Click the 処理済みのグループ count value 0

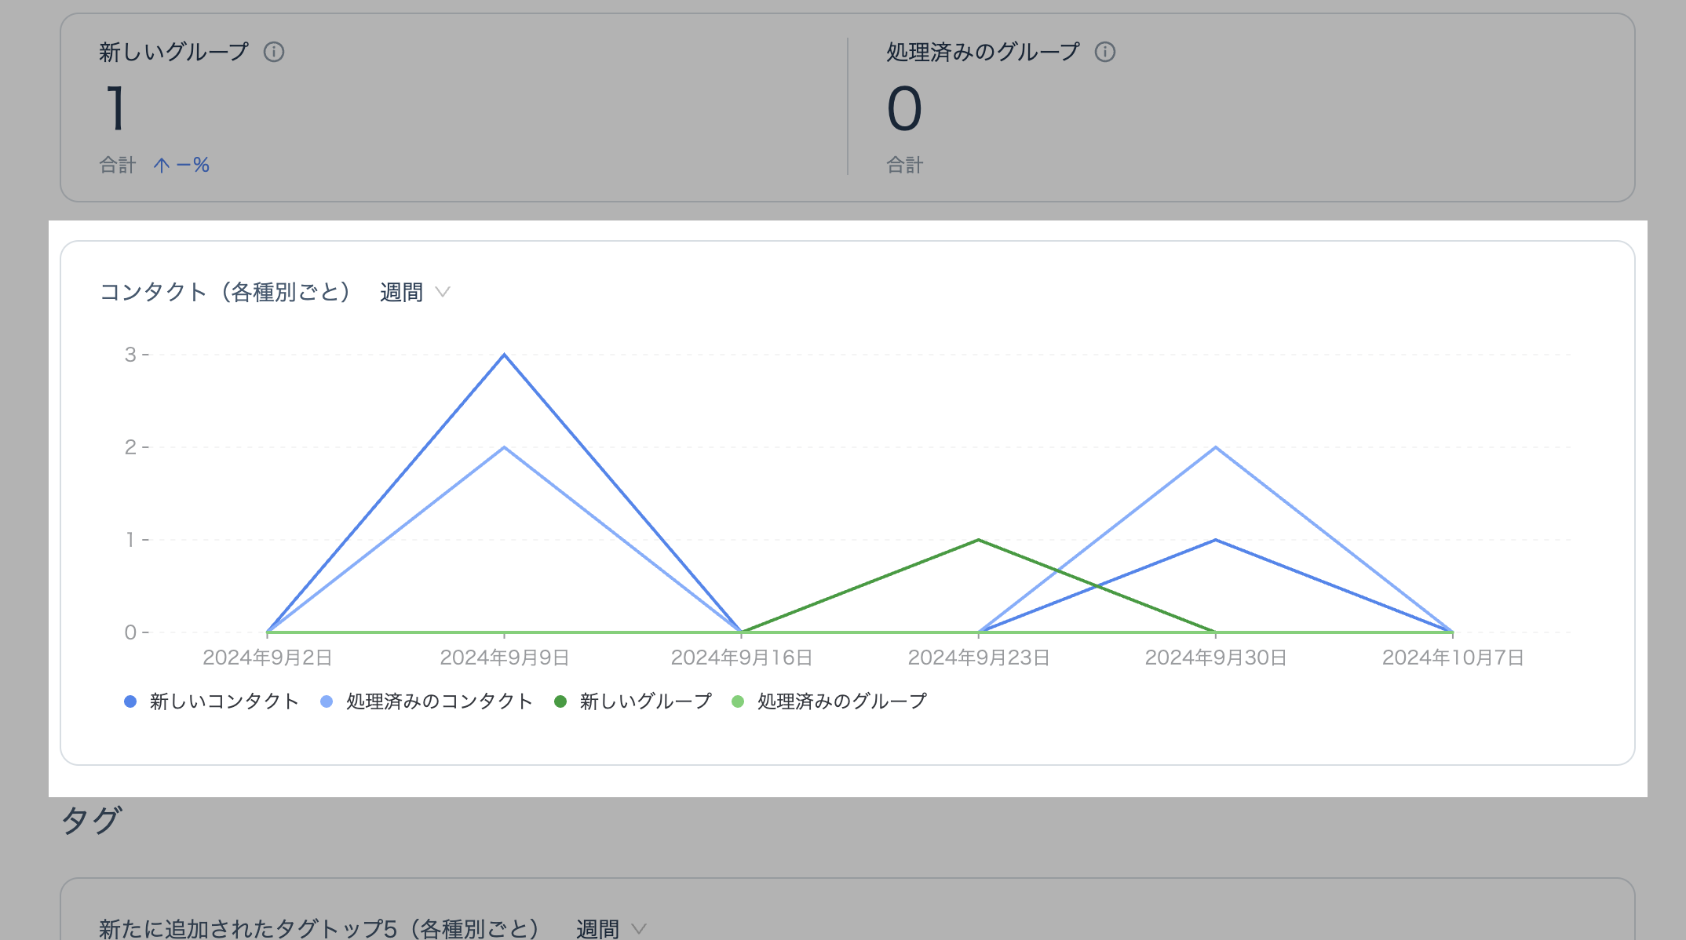(x=904, y=108)
